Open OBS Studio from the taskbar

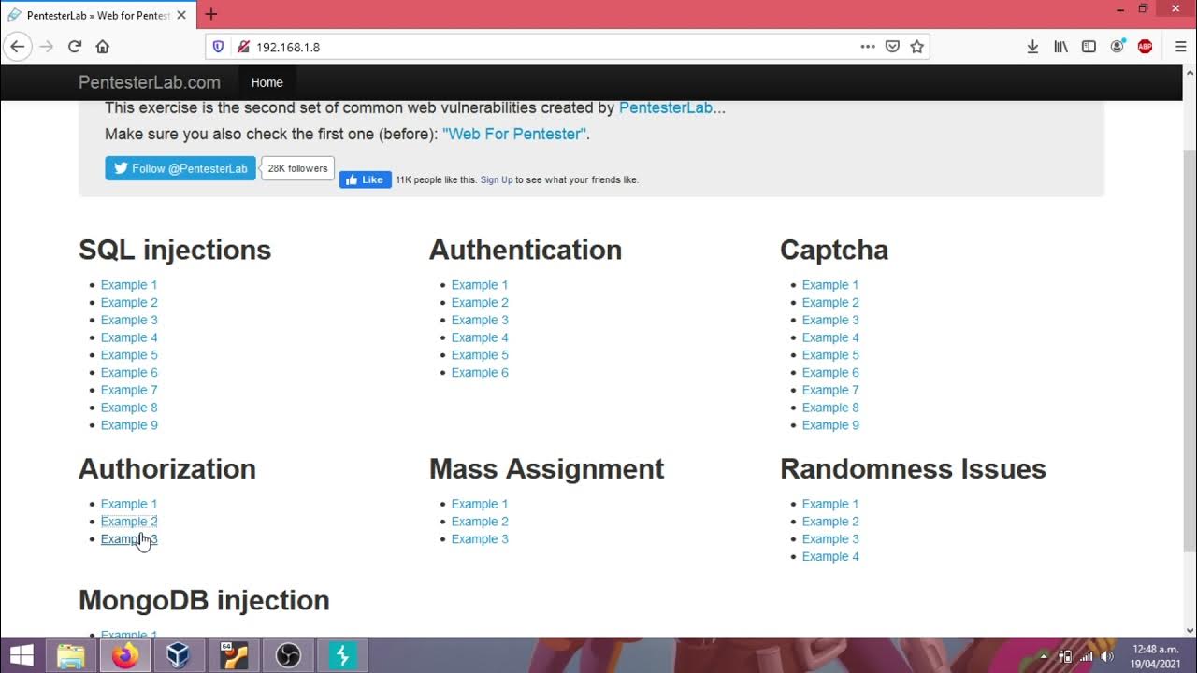tap(287, 656)
